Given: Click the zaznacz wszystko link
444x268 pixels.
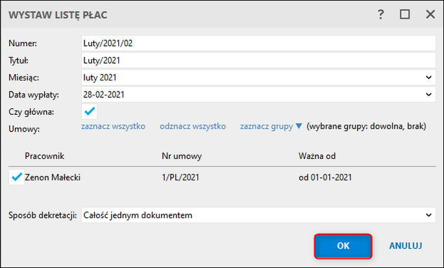Looking at the screenshot, I should click(x=113, y=127).
